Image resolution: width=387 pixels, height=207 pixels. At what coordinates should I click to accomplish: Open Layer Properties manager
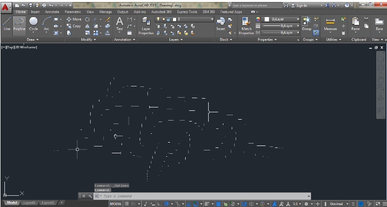coord(146,26)
